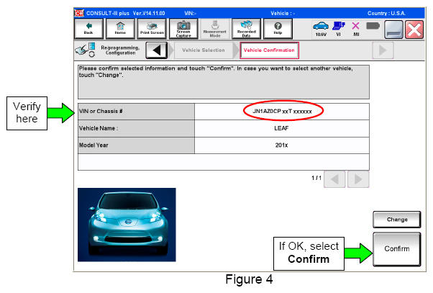Viewport: 433px width, 293px height.
Task: Click the greyed right-arrow next step button
Action: (x=383, y=50)
